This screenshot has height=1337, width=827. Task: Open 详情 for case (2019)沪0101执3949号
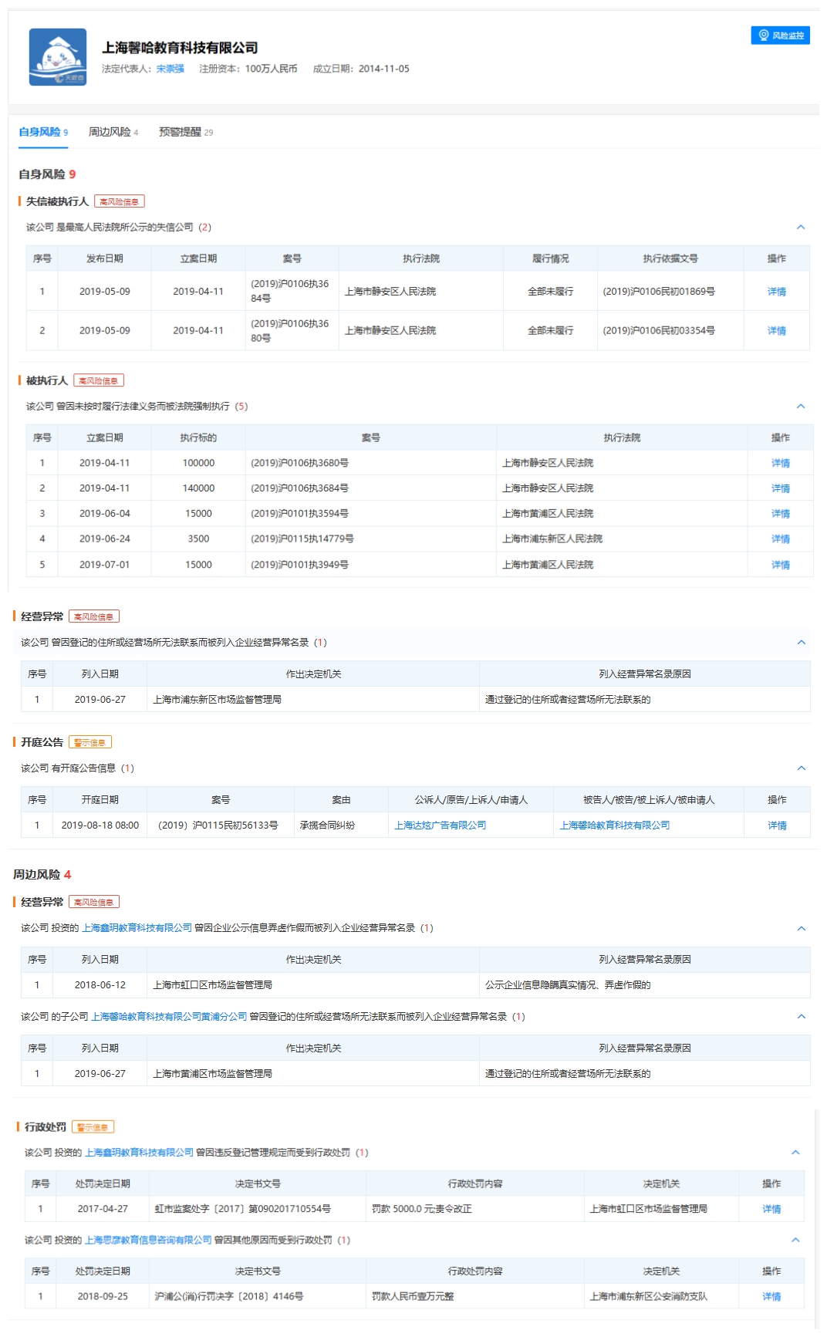pos(781,565)
